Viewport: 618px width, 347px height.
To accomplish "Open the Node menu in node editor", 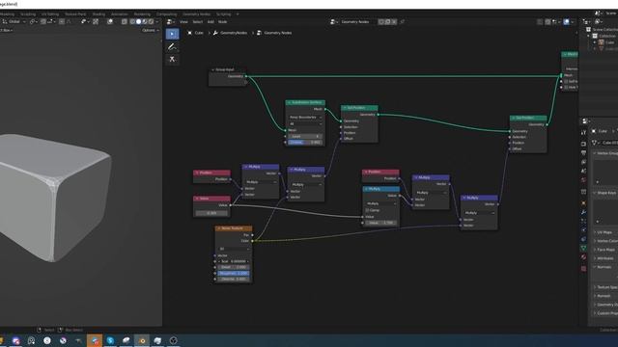I will [222, 21].
